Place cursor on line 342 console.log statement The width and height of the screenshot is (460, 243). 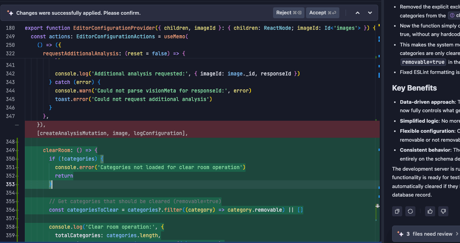click(178, 74)
